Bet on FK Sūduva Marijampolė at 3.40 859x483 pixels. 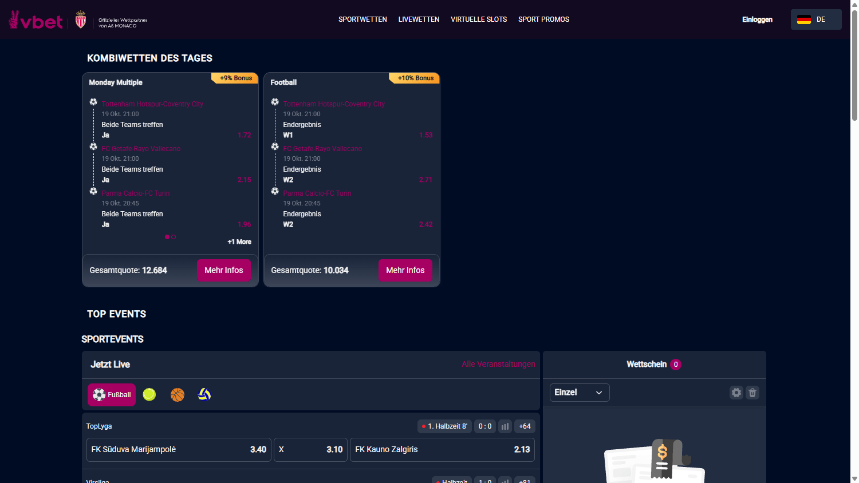tap(179, 450)
